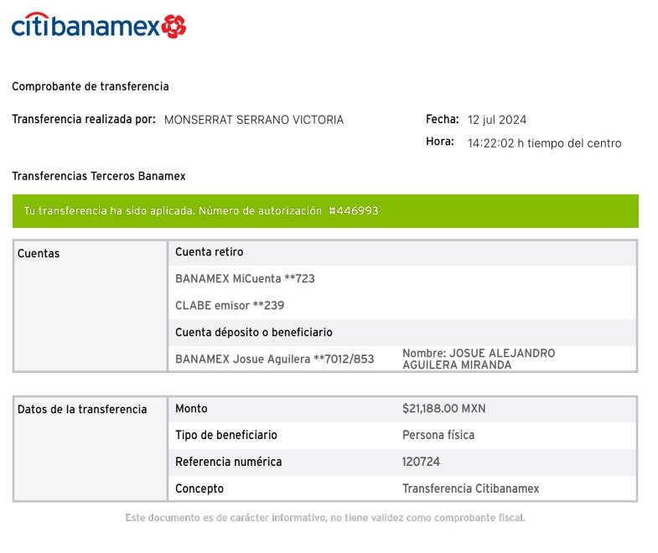
Task: Click the green transfer applied banner
Action: pos(325,211)
